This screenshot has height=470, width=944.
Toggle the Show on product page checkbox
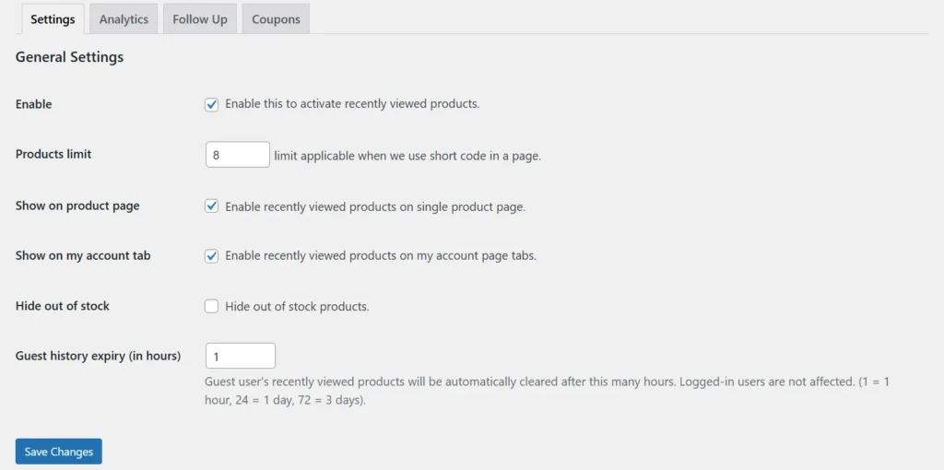click(x=211, y=206)
